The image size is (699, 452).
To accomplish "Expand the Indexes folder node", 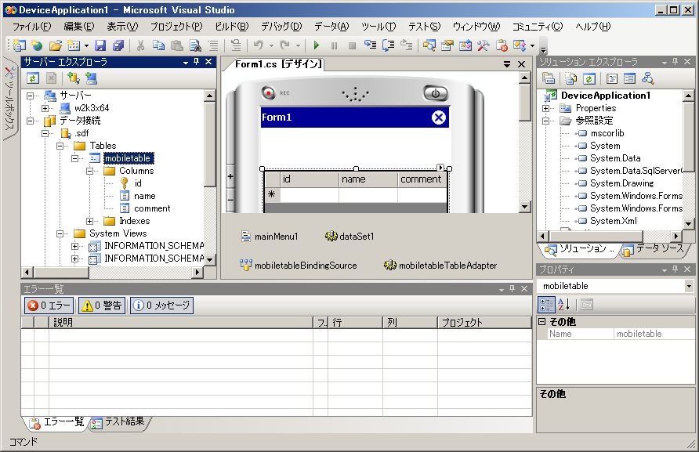I will (89, 221).
